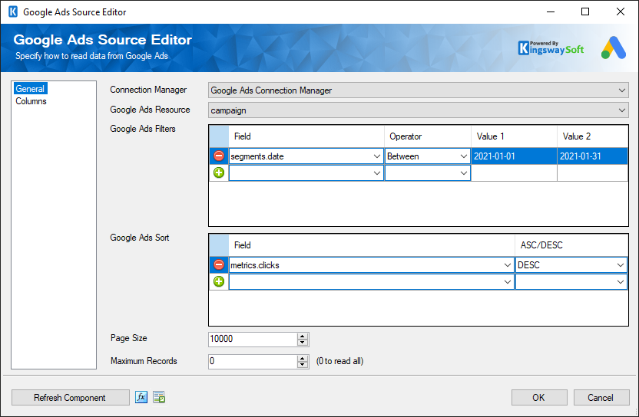Add a new Google Ads filter row
Viewport: 639px width, 417px height.
[x=219, y=173]
